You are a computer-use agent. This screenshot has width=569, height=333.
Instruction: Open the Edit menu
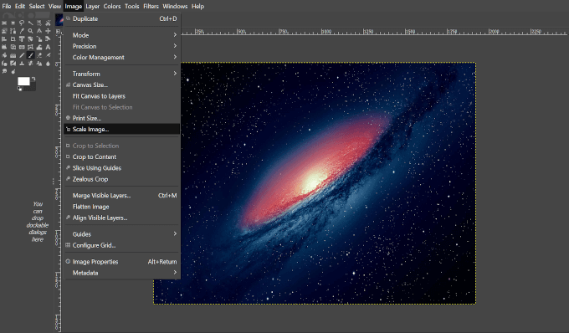20,6
